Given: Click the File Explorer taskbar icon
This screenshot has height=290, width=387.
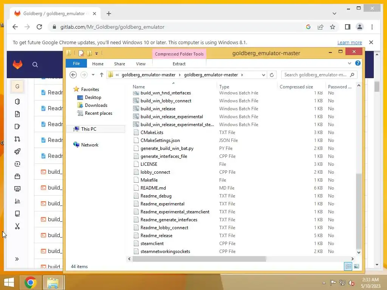Looking at the screenshot, I should click(x=53, y=282).
